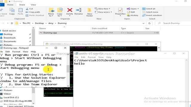The image size is (191, 107).
Task: Click the Copy icon in the ribbon
Action: [x=12, y=11]
